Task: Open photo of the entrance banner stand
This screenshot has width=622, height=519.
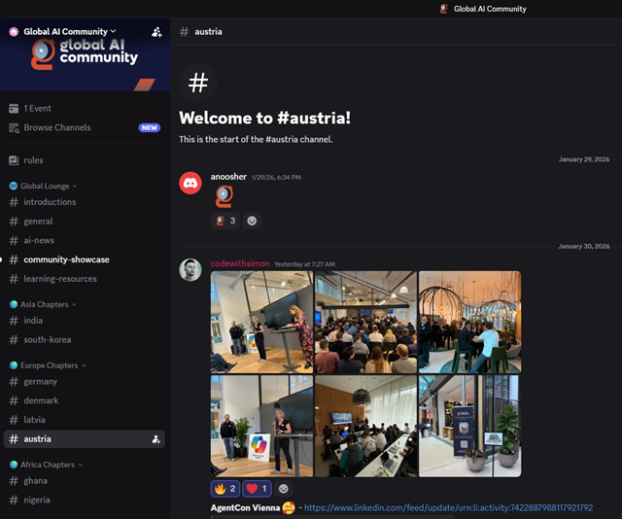Action: click(x=470, y=426)
